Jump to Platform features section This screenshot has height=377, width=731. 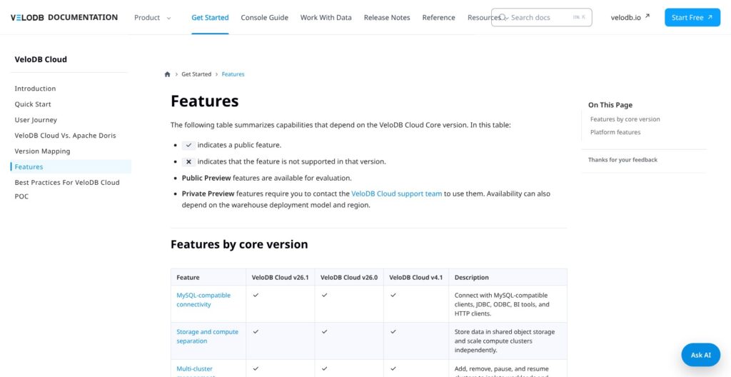click(615, 132)
